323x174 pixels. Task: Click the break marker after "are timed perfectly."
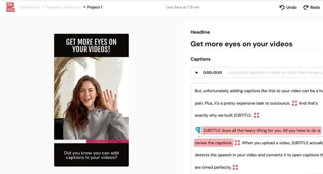[x=235, y=167]
